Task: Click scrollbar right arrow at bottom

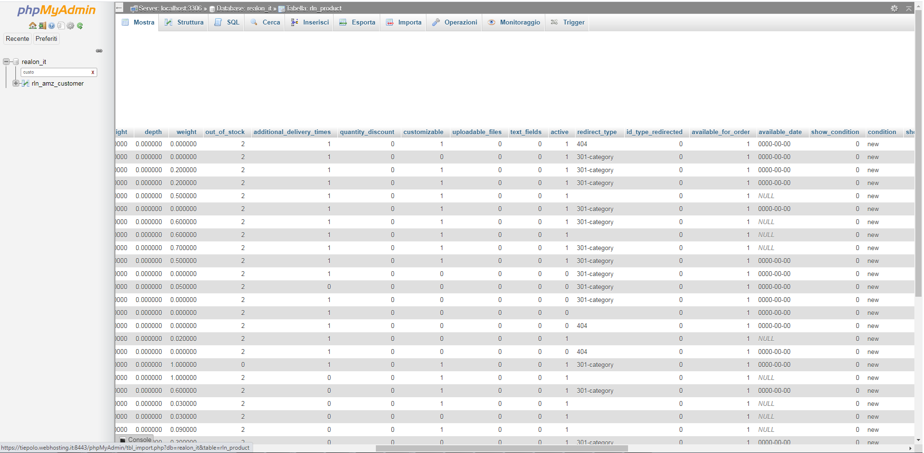Action: click(x=910, y=448)
